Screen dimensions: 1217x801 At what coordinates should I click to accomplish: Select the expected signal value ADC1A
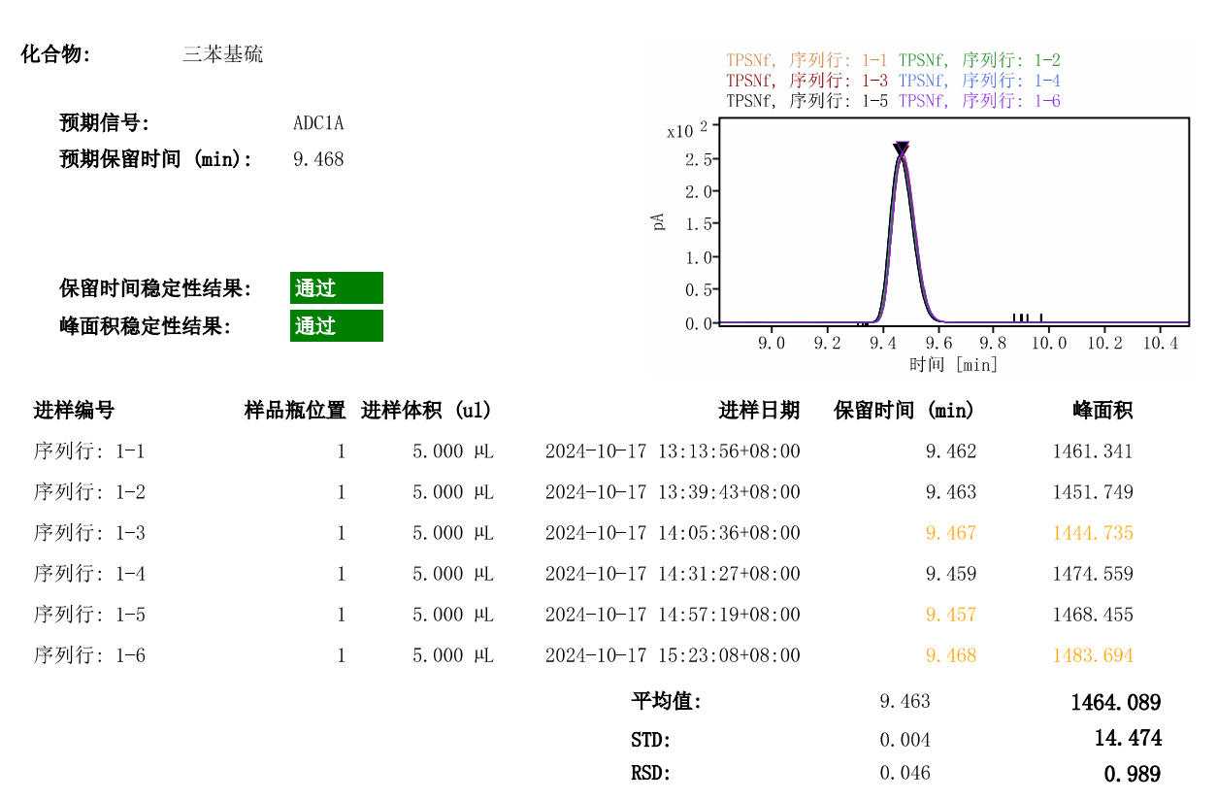point(318,123)
